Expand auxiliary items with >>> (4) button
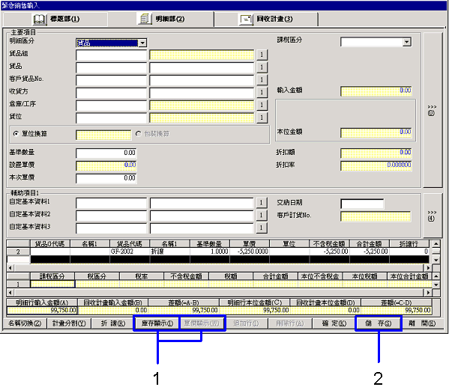Screen dimensions: 449x390 [432, 216]
